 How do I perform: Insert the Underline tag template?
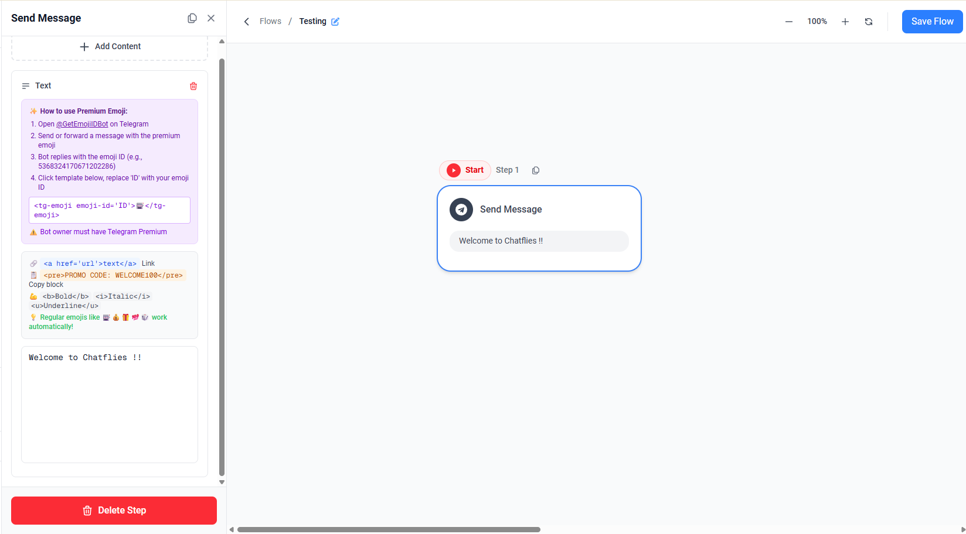coord(65,306)
